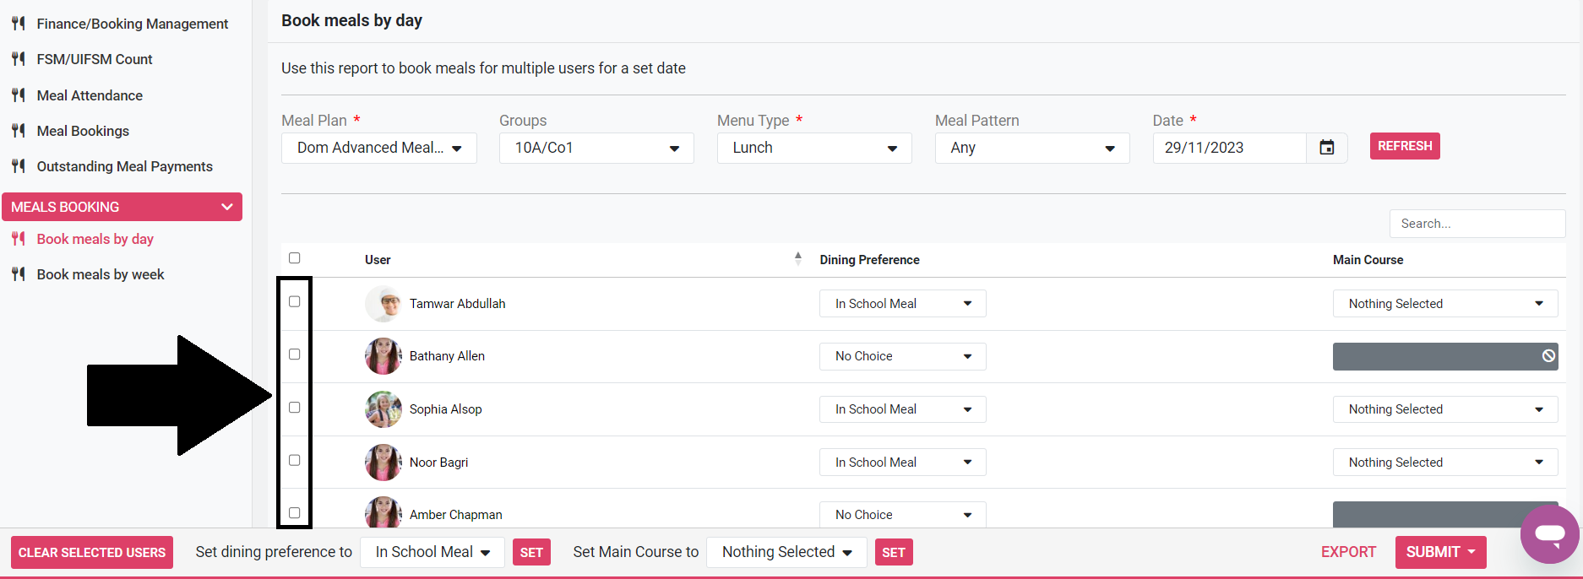
Task: Open the chat support bubble
Action: click(1549, 534)
